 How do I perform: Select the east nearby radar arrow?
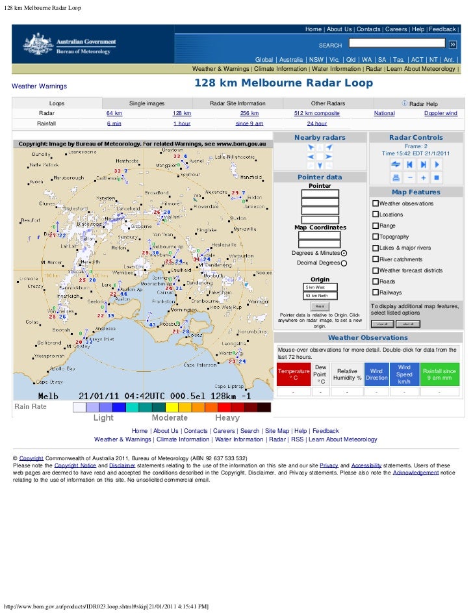click(x=329, y=157)
